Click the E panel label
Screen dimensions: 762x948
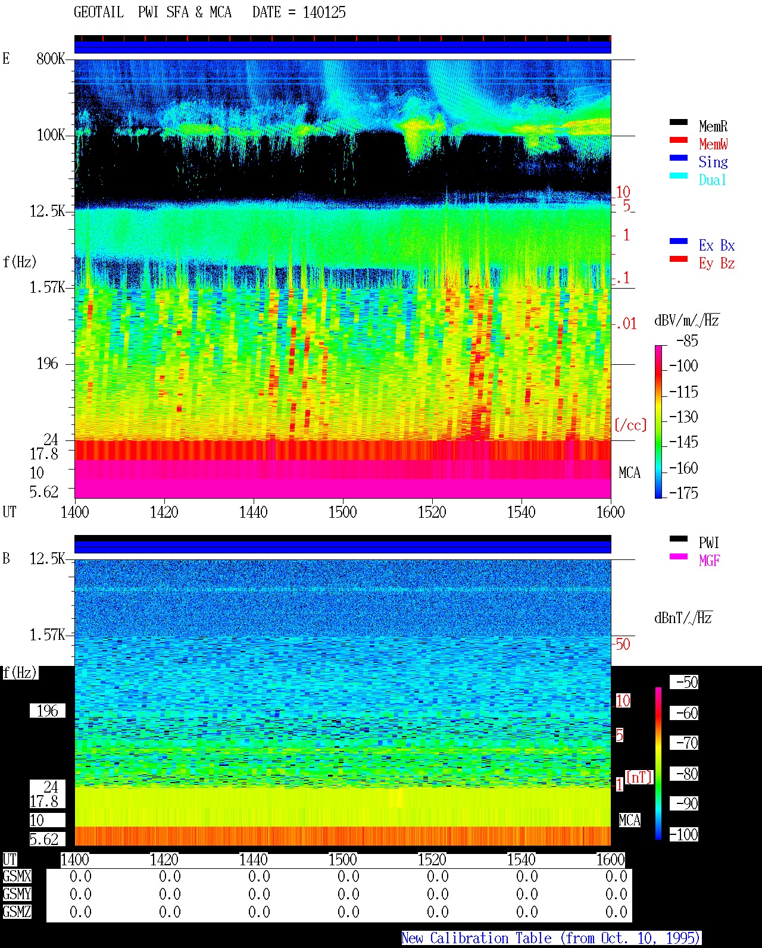pyautogui.click(x=6, y=58)
